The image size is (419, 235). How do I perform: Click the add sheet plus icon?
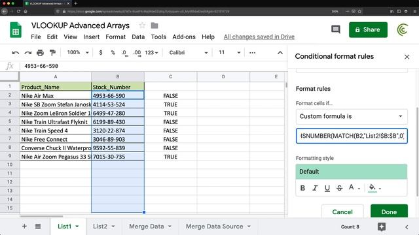24,227
